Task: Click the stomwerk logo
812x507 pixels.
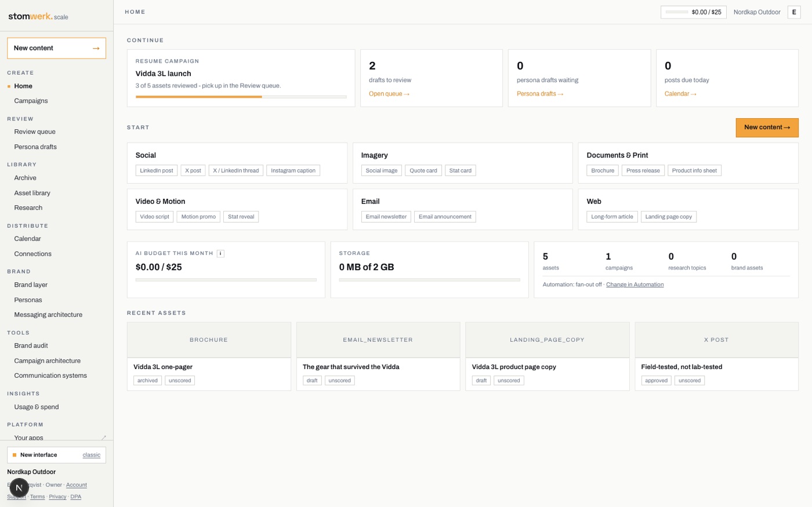Action: click(38, 16)
